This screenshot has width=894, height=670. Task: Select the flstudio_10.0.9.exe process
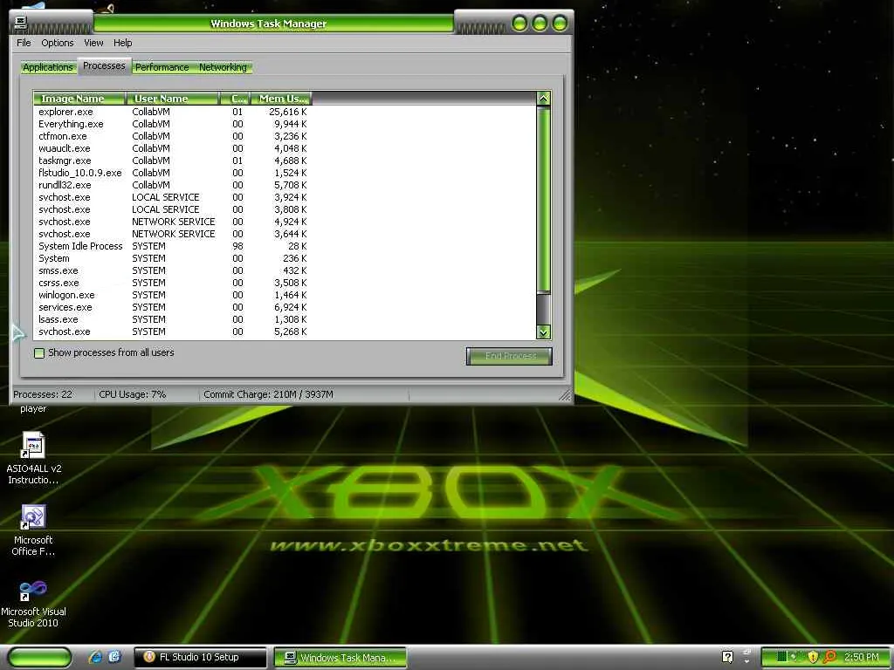click(173, 173)
